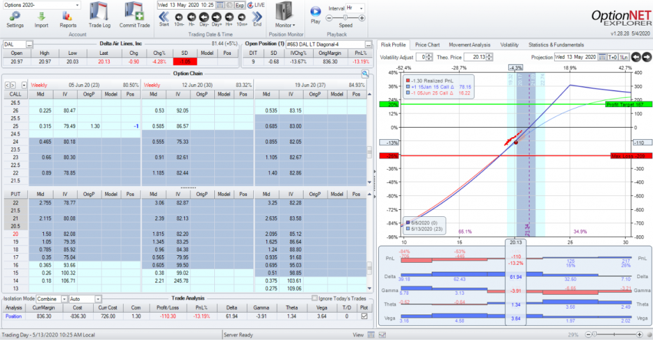Zoom in using status bar plus
This screenshot has height=340, width=653.
640,335
